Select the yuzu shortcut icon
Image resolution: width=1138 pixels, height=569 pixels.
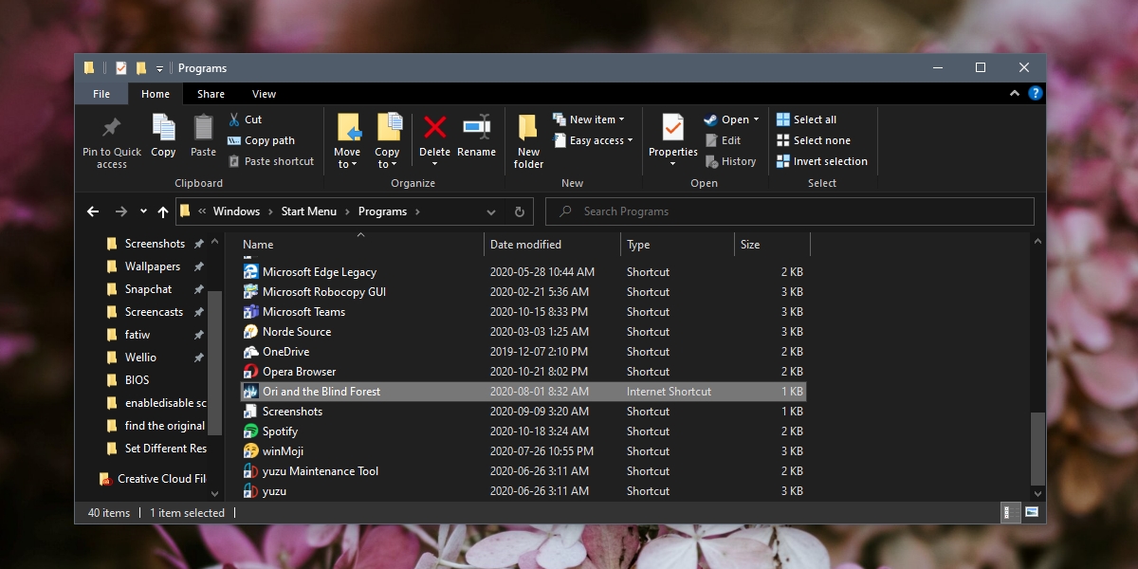tap(250, 491)
